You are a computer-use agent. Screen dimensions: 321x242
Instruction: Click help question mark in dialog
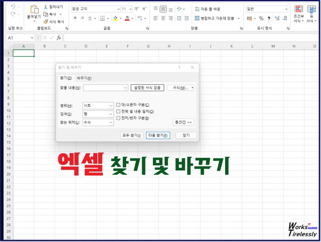[x=179, y=67]
